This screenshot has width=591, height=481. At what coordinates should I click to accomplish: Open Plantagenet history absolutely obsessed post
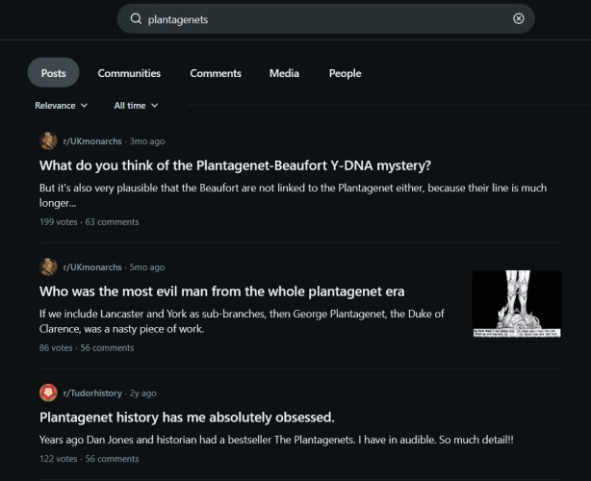pos(187,418)
